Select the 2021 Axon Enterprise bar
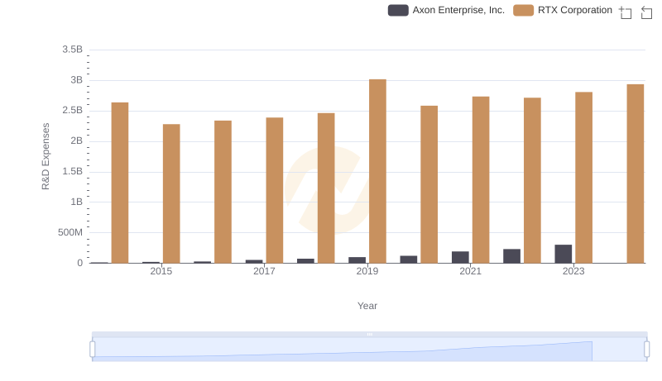 click(x=460, y=257)
